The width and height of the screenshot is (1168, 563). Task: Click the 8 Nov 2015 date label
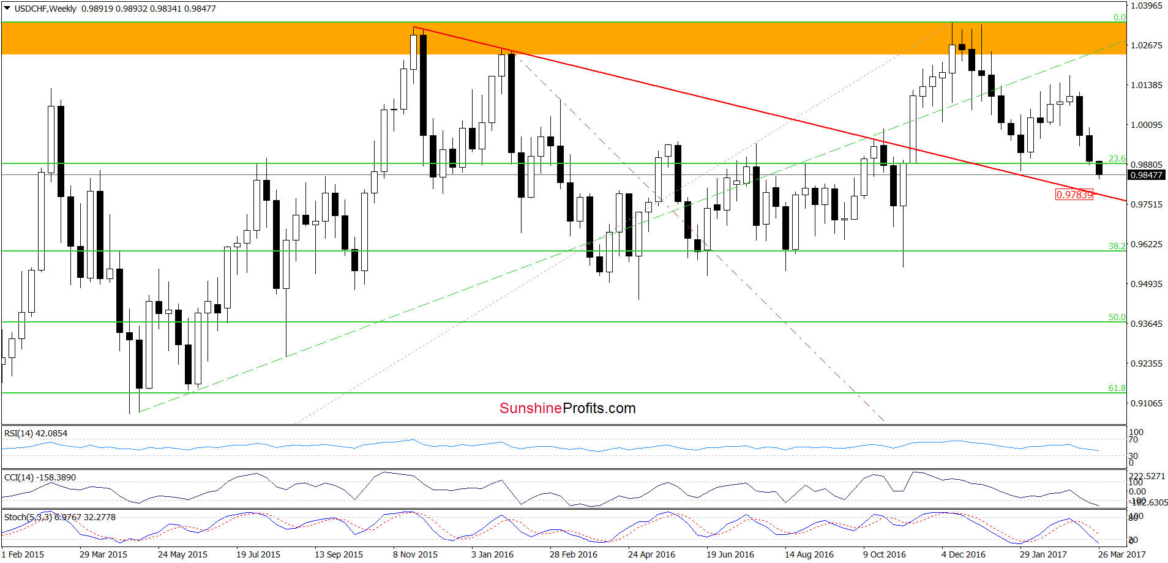(x=415, y=554)
